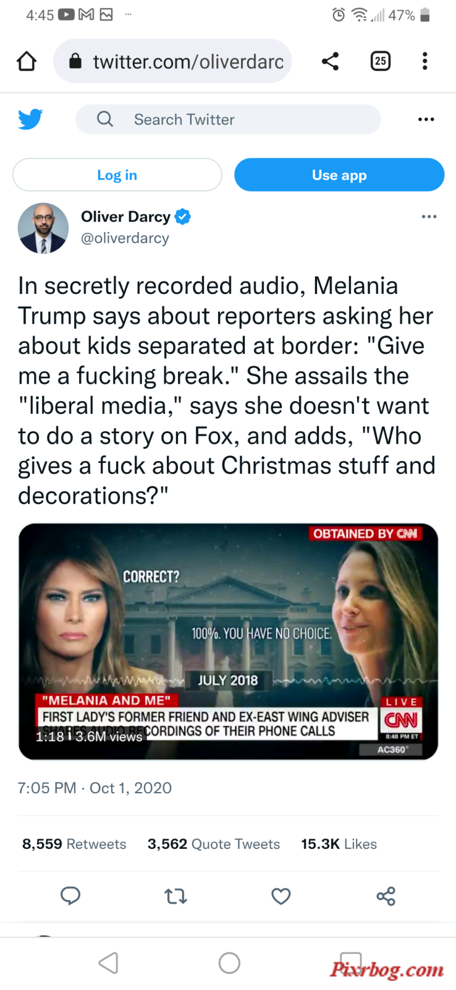Click the Use app button

click(339, 175)
